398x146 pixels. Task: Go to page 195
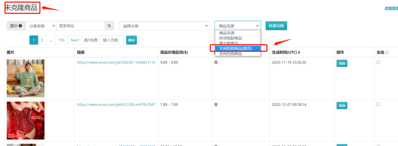tap(62, 40)
